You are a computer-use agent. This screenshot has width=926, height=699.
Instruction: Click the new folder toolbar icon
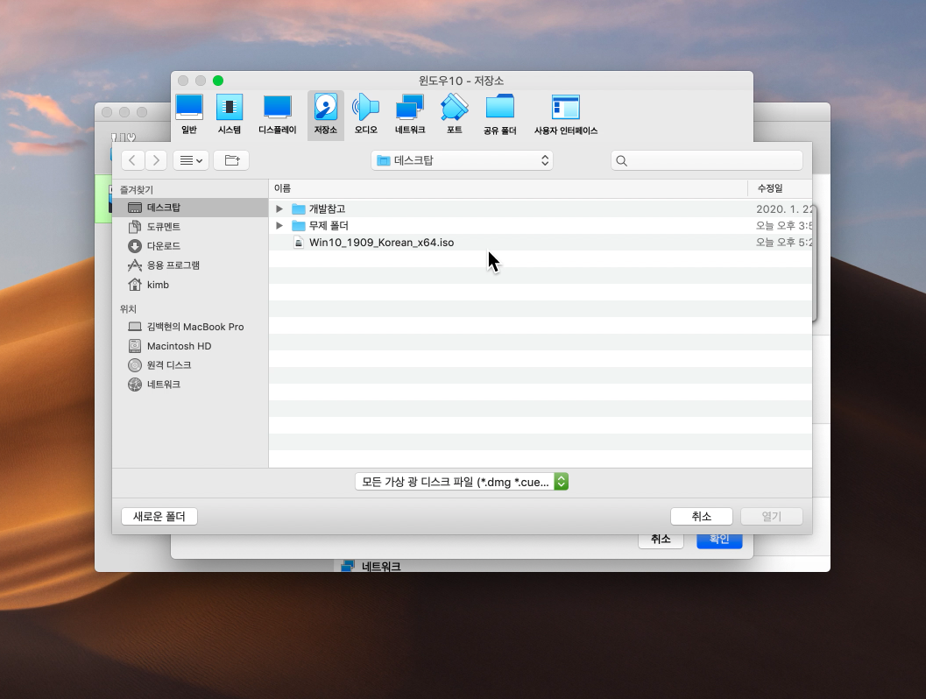[x=231, y=160]
